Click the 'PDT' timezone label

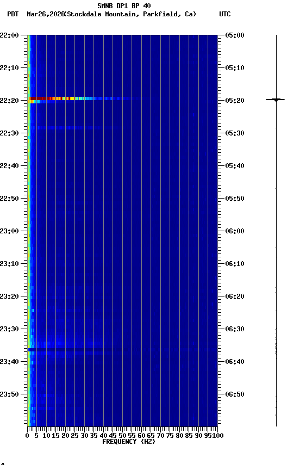pos(13,14)
